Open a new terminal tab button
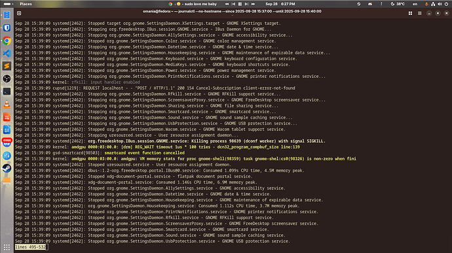 tap(19, 13)
